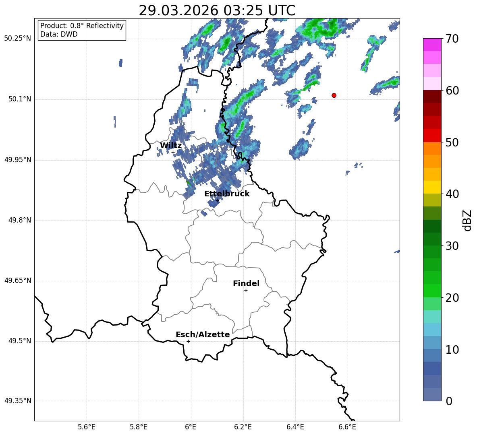Image resolution: width=477 pixels, height=435 pixels.
Task: Click colorbar tick label 60
Action: (452, 91)
